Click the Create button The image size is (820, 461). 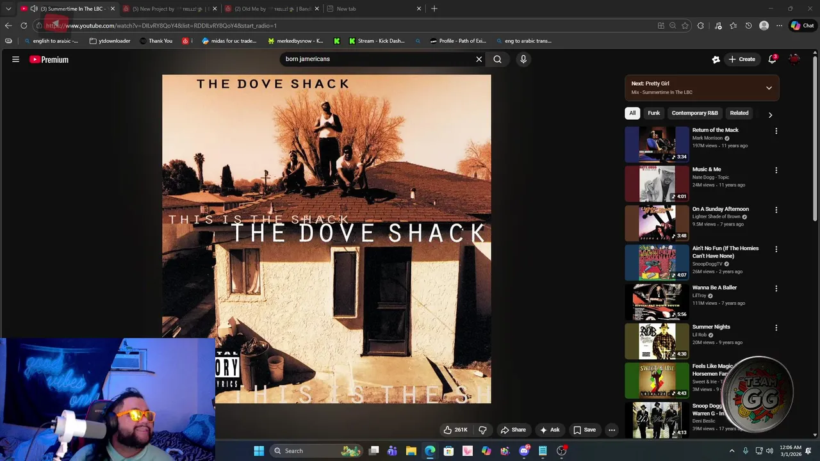tap(741, 59)
